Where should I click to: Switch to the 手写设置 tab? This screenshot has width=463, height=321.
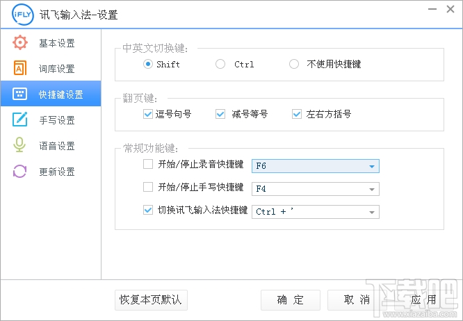51,120
